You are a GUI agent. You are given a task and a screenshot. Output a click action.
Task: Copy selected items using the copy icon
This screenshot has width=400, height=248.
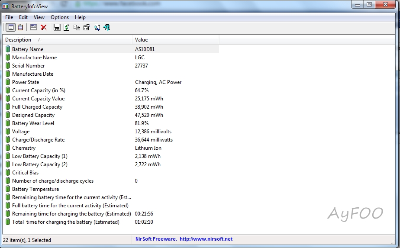pos(77,27)
